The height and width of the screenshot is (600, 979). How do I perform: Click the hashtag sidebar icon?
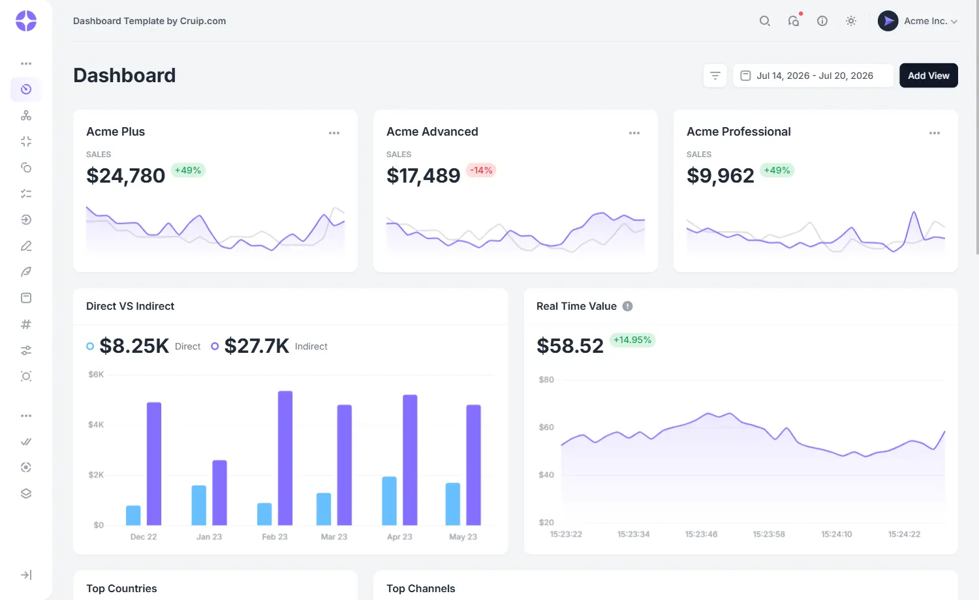(26, 324)
